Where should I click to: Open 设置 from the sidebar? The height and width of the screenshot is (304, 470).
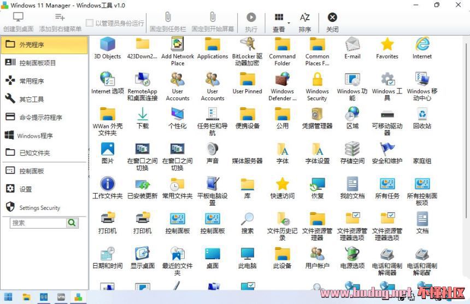pos(44,189)
